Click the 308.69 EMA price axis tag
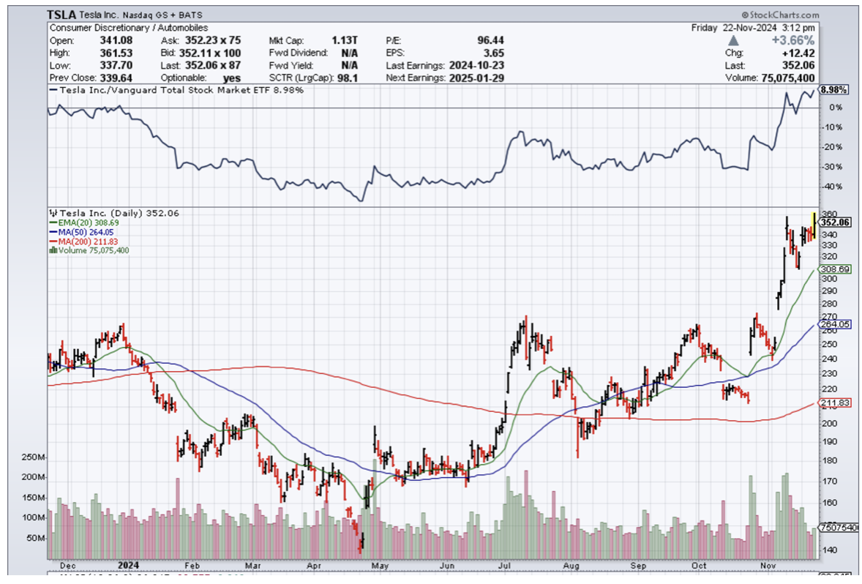 click(835, 269)
